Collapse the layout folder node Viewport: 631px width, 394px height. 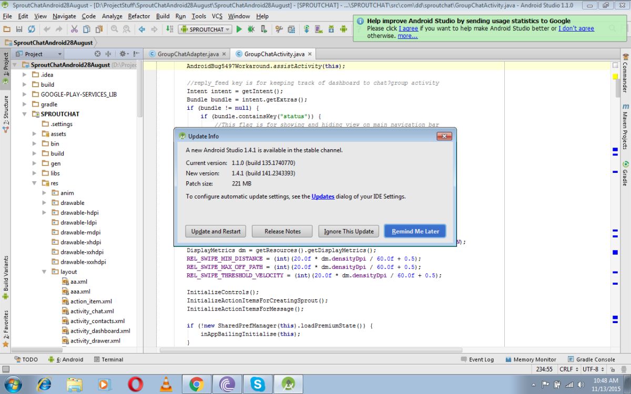coord(45,272)
